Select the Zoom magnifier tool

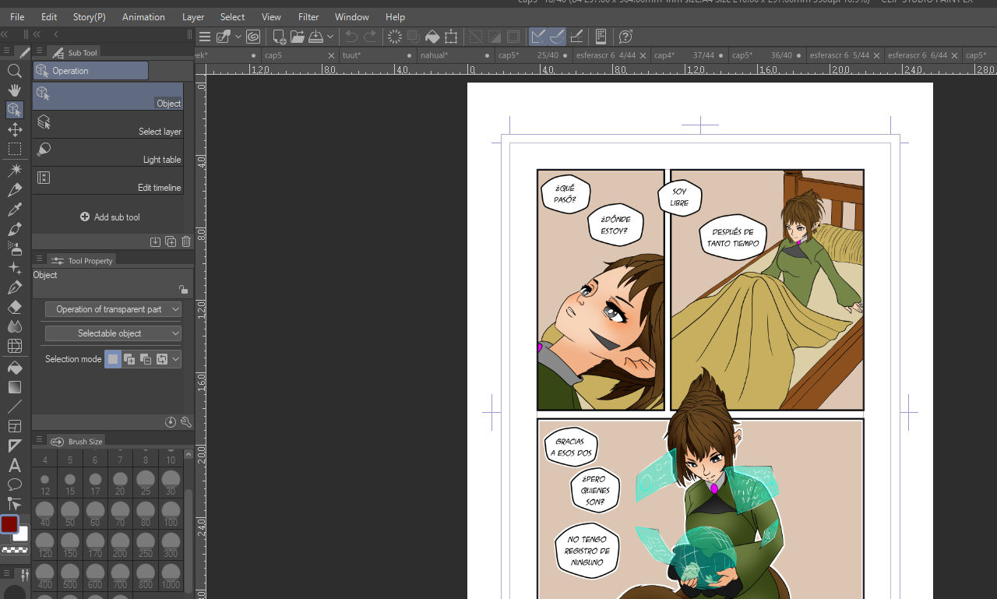14,71
